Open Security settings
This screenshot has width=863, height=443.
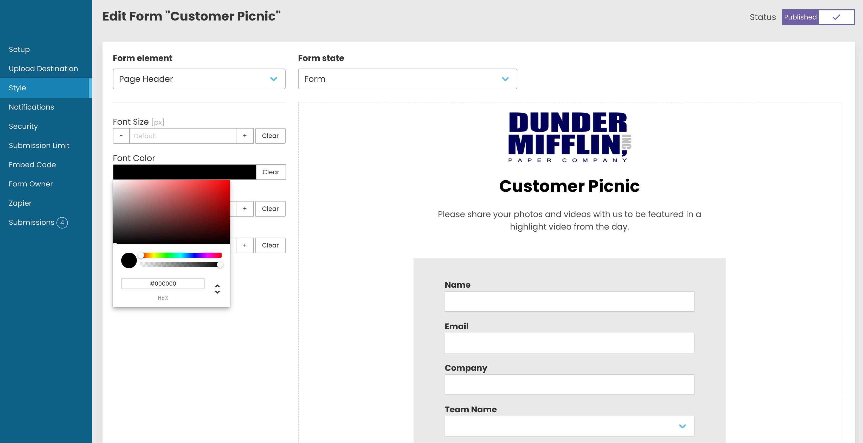[x=23, y=126]
